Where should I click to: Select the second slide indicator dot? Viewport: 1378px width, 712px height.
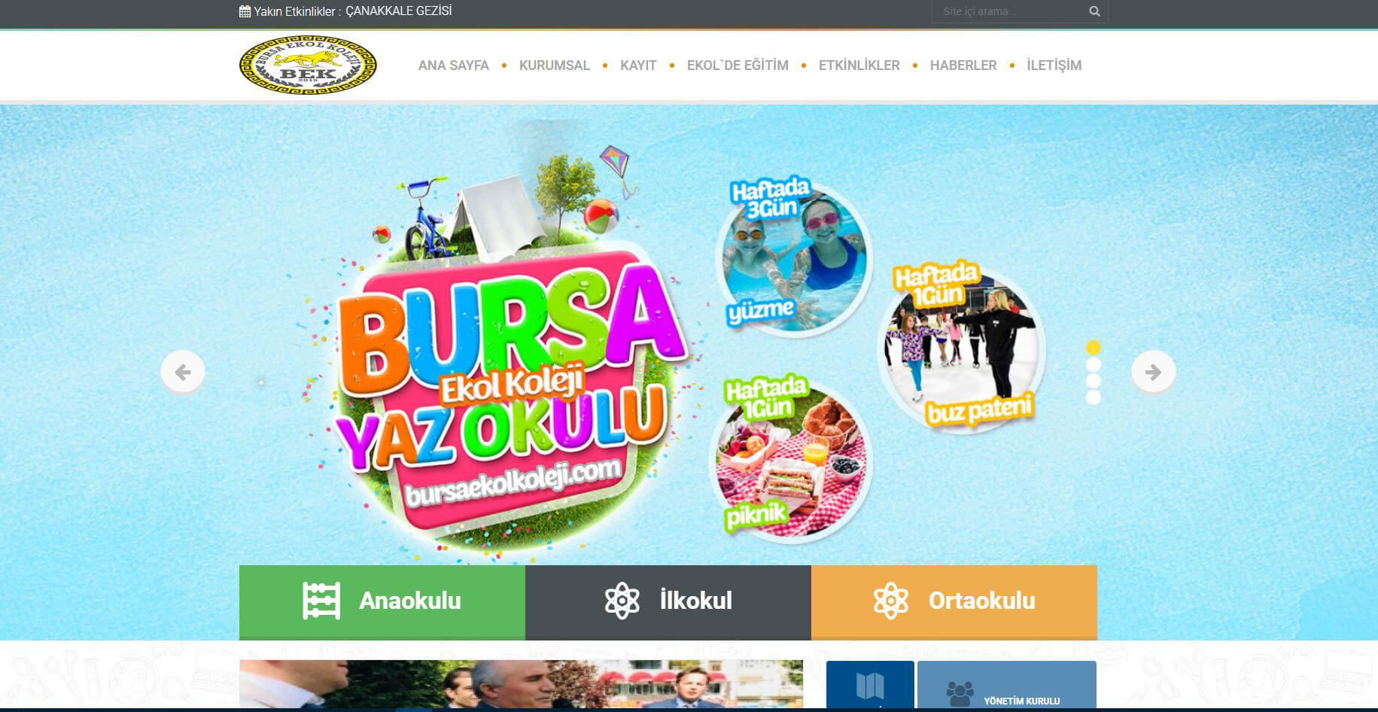[1094, 364]
